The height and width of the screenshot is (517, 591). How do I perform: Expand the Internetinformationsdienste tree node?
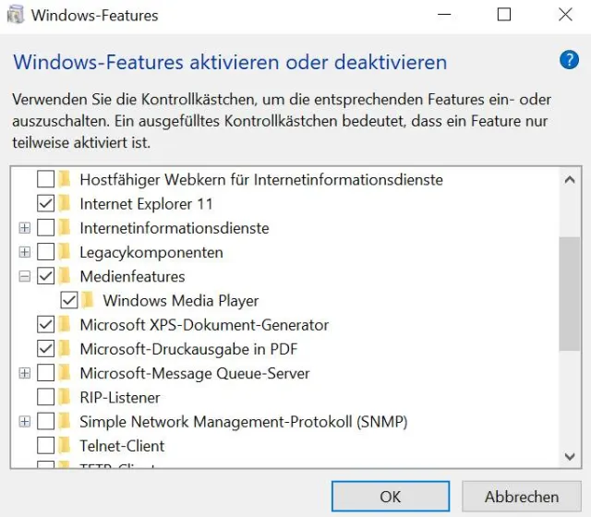pos(25,228)
